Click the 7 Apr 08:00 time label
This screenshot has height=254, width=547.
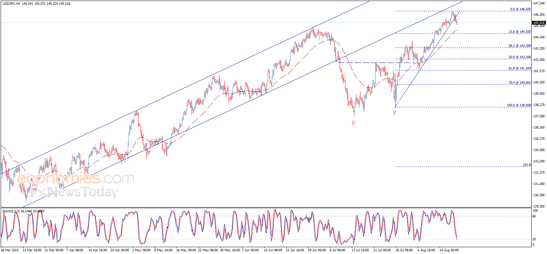click(75, 250)
